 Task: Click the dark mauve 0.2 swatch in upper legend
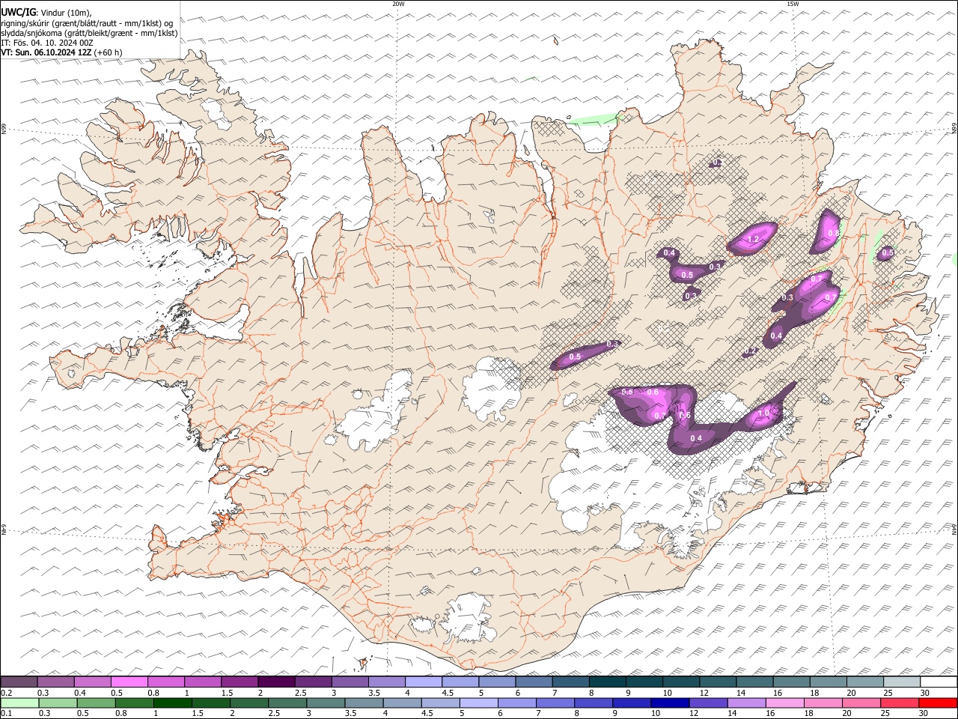[19, 682]
